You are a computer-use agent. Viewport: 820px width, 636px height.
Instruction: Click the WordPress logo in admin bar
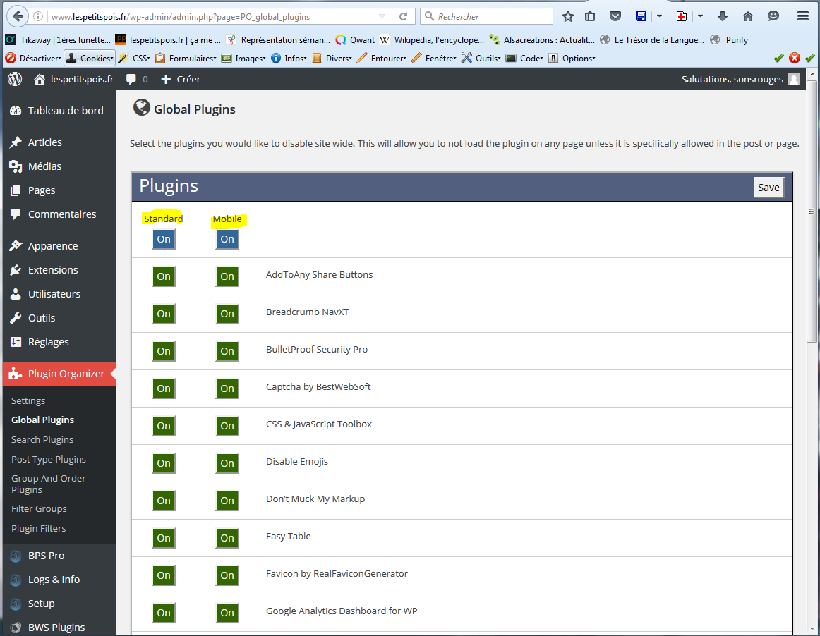point(15,79)
